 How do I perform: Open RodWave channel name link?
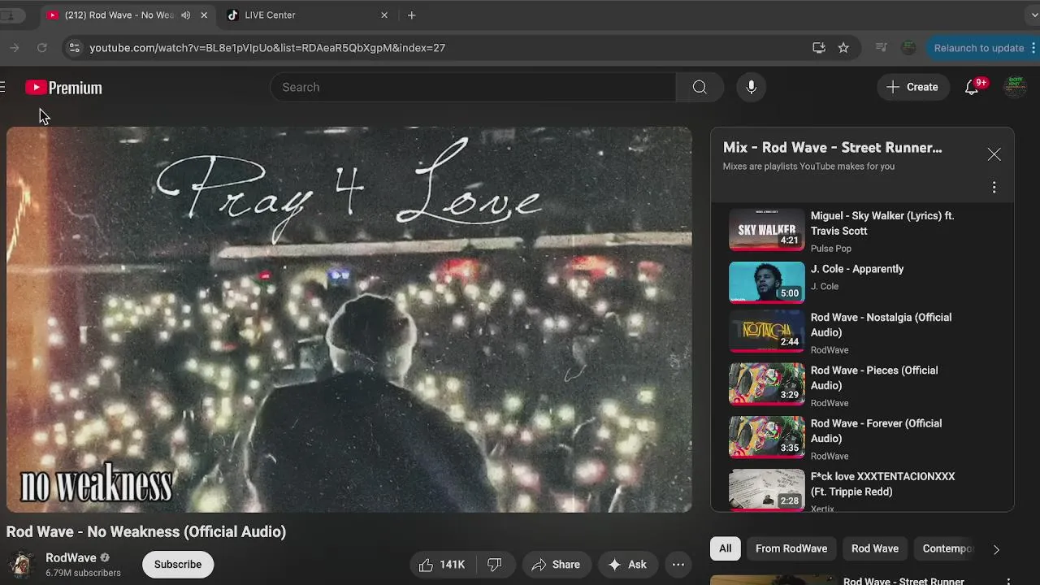pos(71,558)
